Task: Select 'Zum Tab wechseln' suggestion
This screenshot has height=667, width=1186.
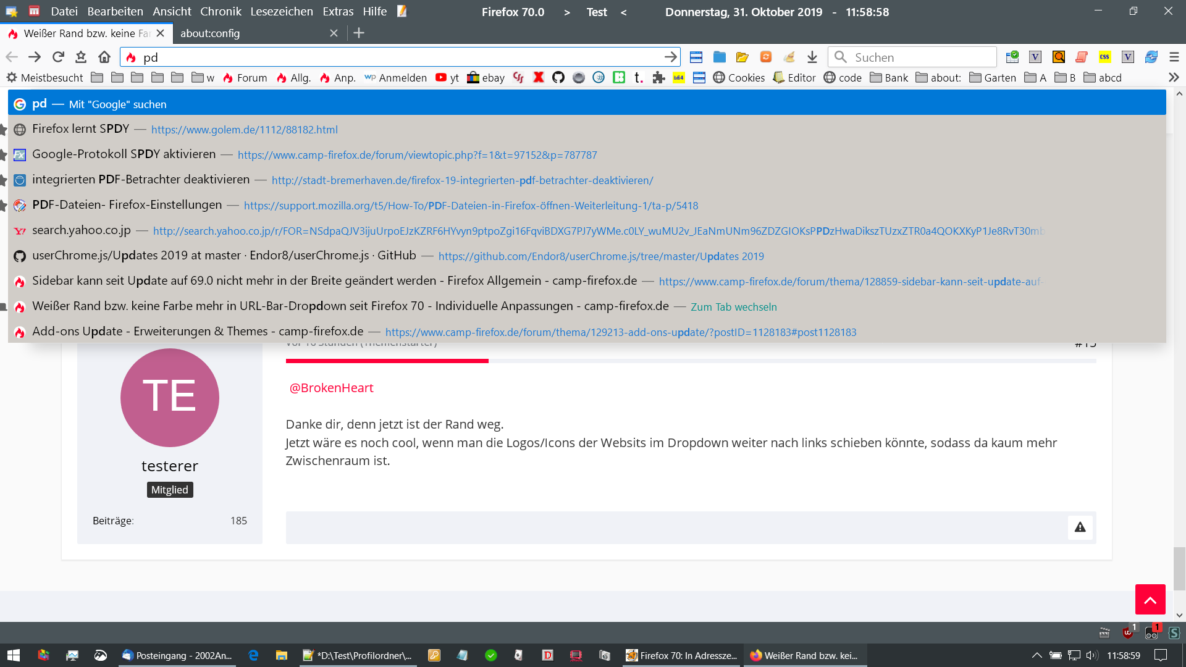Action: click(733, 307)
